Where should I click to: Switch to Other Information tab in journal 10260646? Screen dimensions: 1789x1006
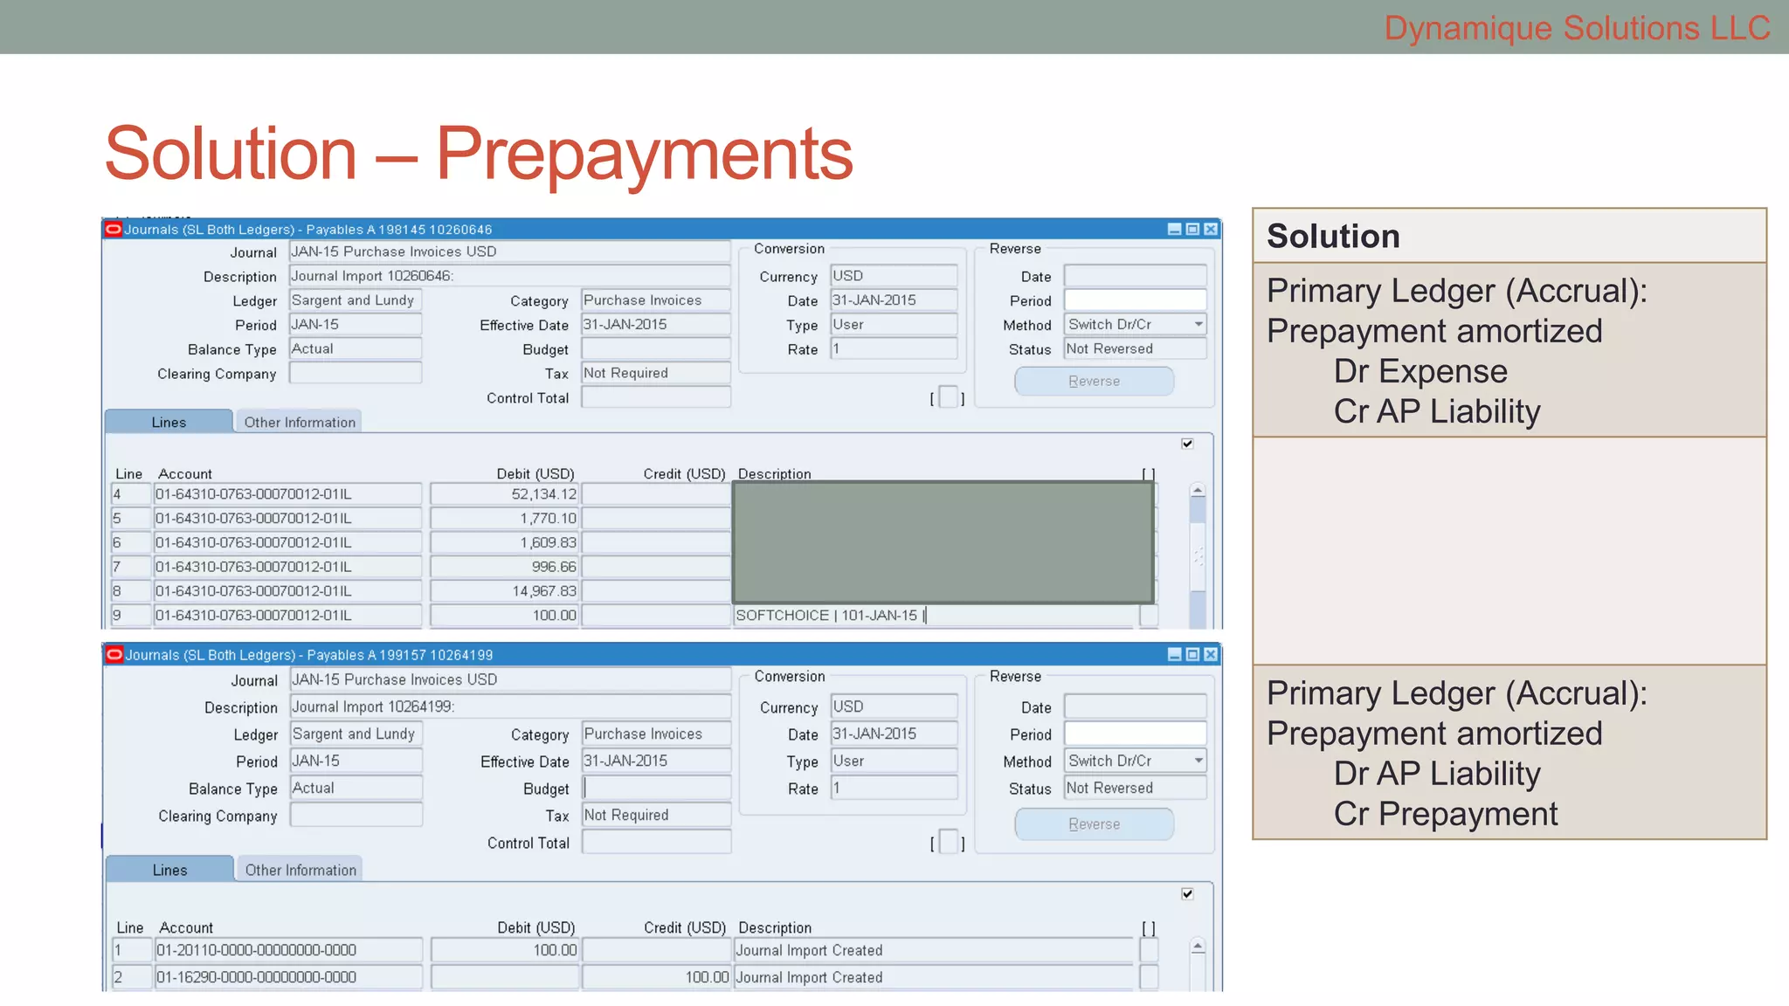[300, 423]
